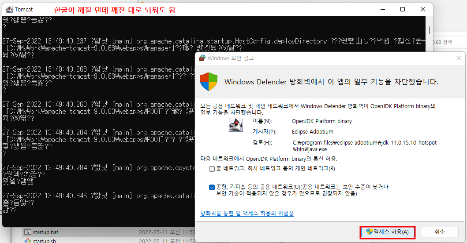Image resolution: width=467 pixels, height=243 pixels.
Task: Click the 'OpenJDK Platform binary' name value
Action: pyautogui.click(x=321, y=121)
